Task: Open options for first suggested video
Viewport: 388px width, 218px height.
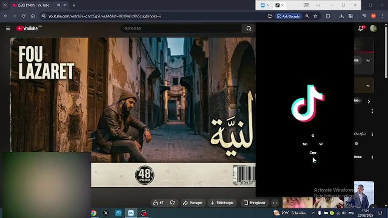Action: (372, 111)
